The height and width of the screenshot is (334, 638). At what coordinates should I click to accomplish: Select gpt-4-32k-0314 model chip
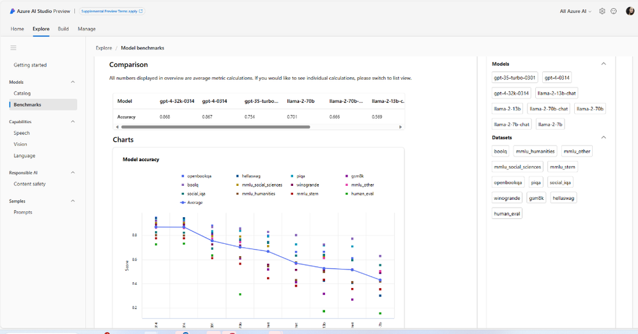(x=512, y=93)
